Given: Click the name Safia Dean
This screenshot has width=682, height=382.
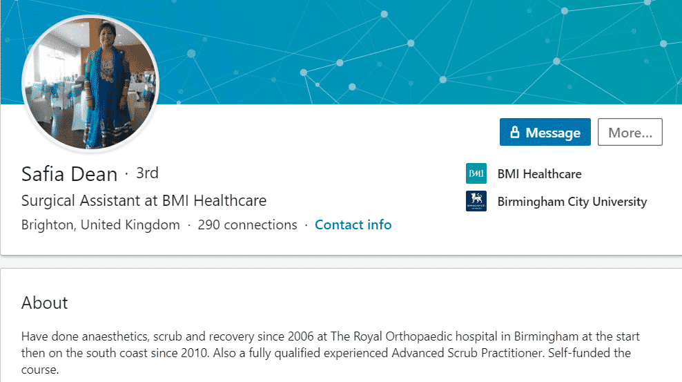Looking at the screenshot, I should pyautogui.click(x=69, y=174).
